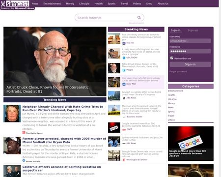This screenshot has width=221, height=177.
Task: Open the Chuck Close featured story image
Action: point(55,61)
